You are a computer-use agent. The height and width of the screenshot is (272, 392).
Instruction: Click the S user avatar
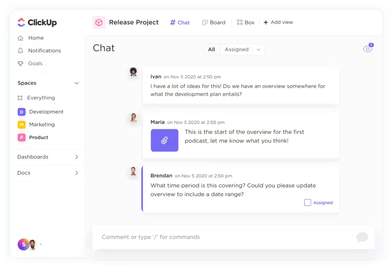[x=23, y=245]
